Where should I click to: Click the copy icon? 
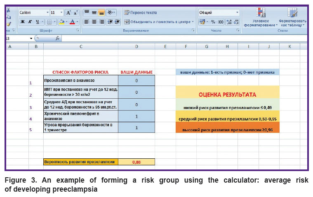tap(8, 17)
